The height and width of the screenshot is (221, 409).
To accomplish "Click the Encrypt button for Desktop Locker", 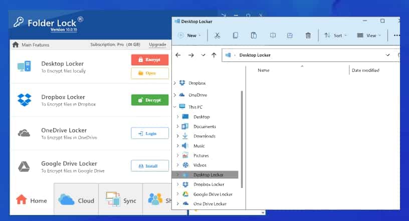I will tap(150, 59).
